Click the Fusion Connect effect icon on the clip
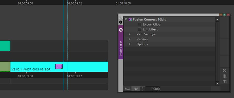 [59, 67]
